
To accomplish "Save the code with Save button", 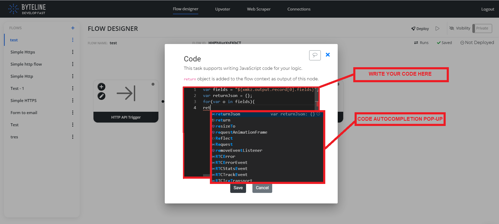I will click(238, 188).
